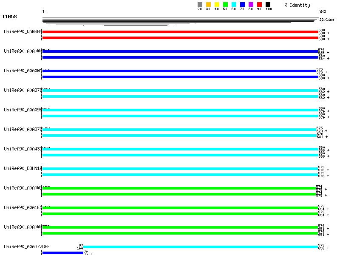Open the UniRef90_D3HN19 hit label
Screen dimensions: 340x255
(x=23, y=168)
